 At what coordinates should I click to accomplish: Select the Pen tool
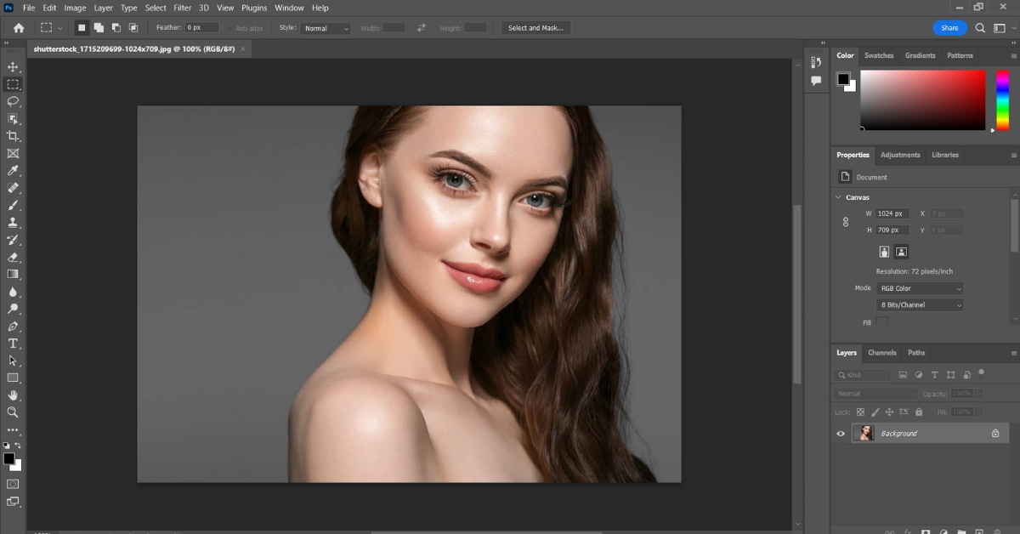(13, 327)
